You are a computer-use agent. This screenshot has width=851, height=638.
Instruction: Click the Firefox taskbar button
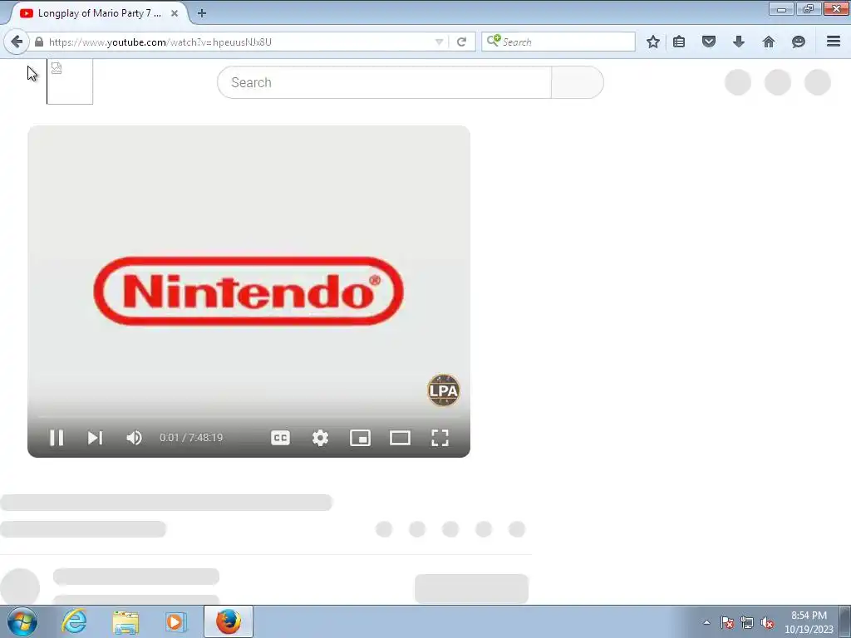229,621
